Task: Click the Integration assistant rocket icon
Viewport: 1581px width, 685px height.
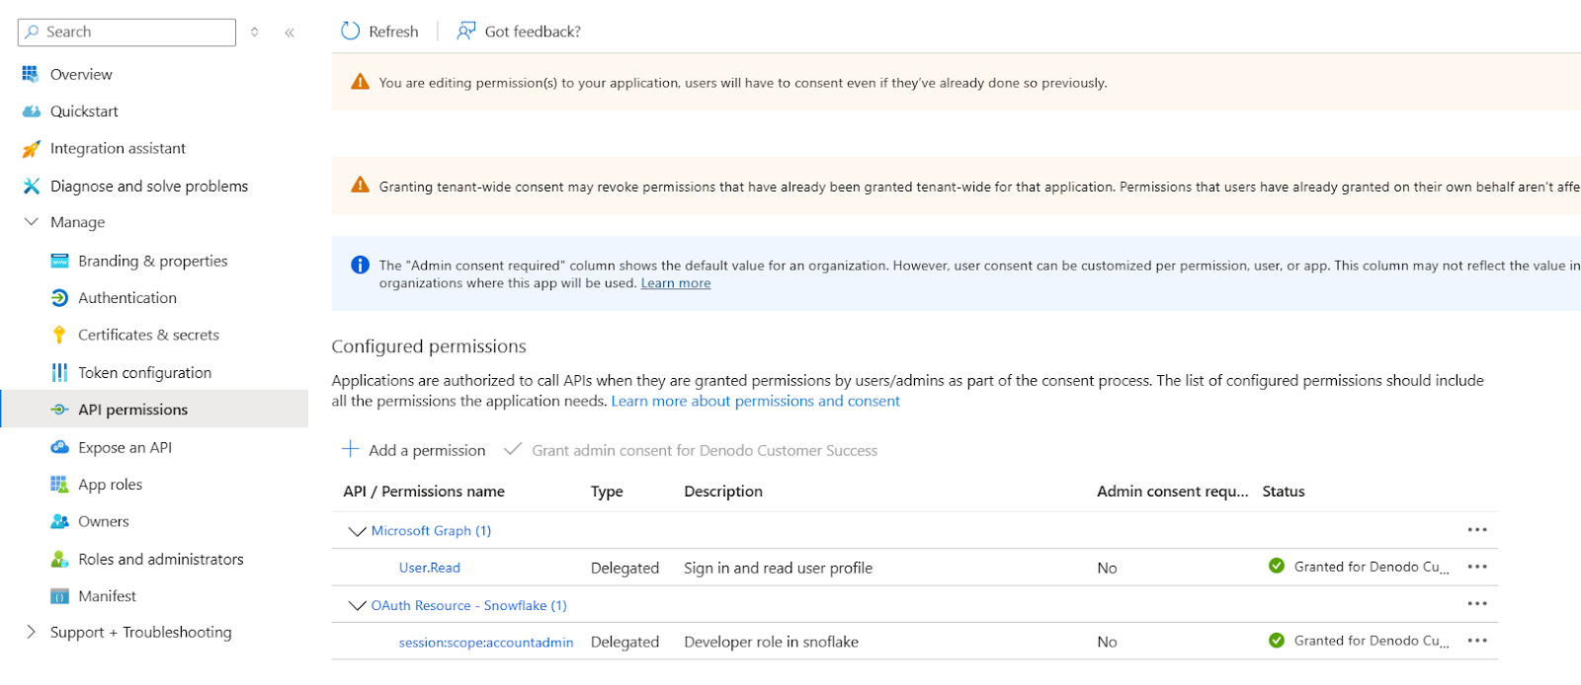Action: 31,149
